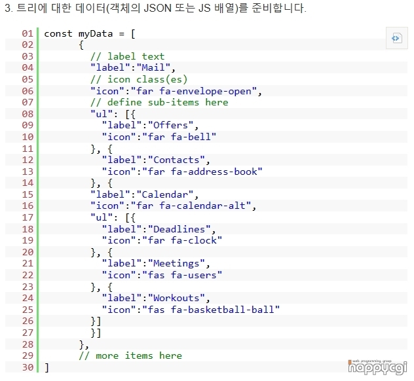Click the view source code icon
This screenshot has width=414, height=381.
click(x=396, y=38)
